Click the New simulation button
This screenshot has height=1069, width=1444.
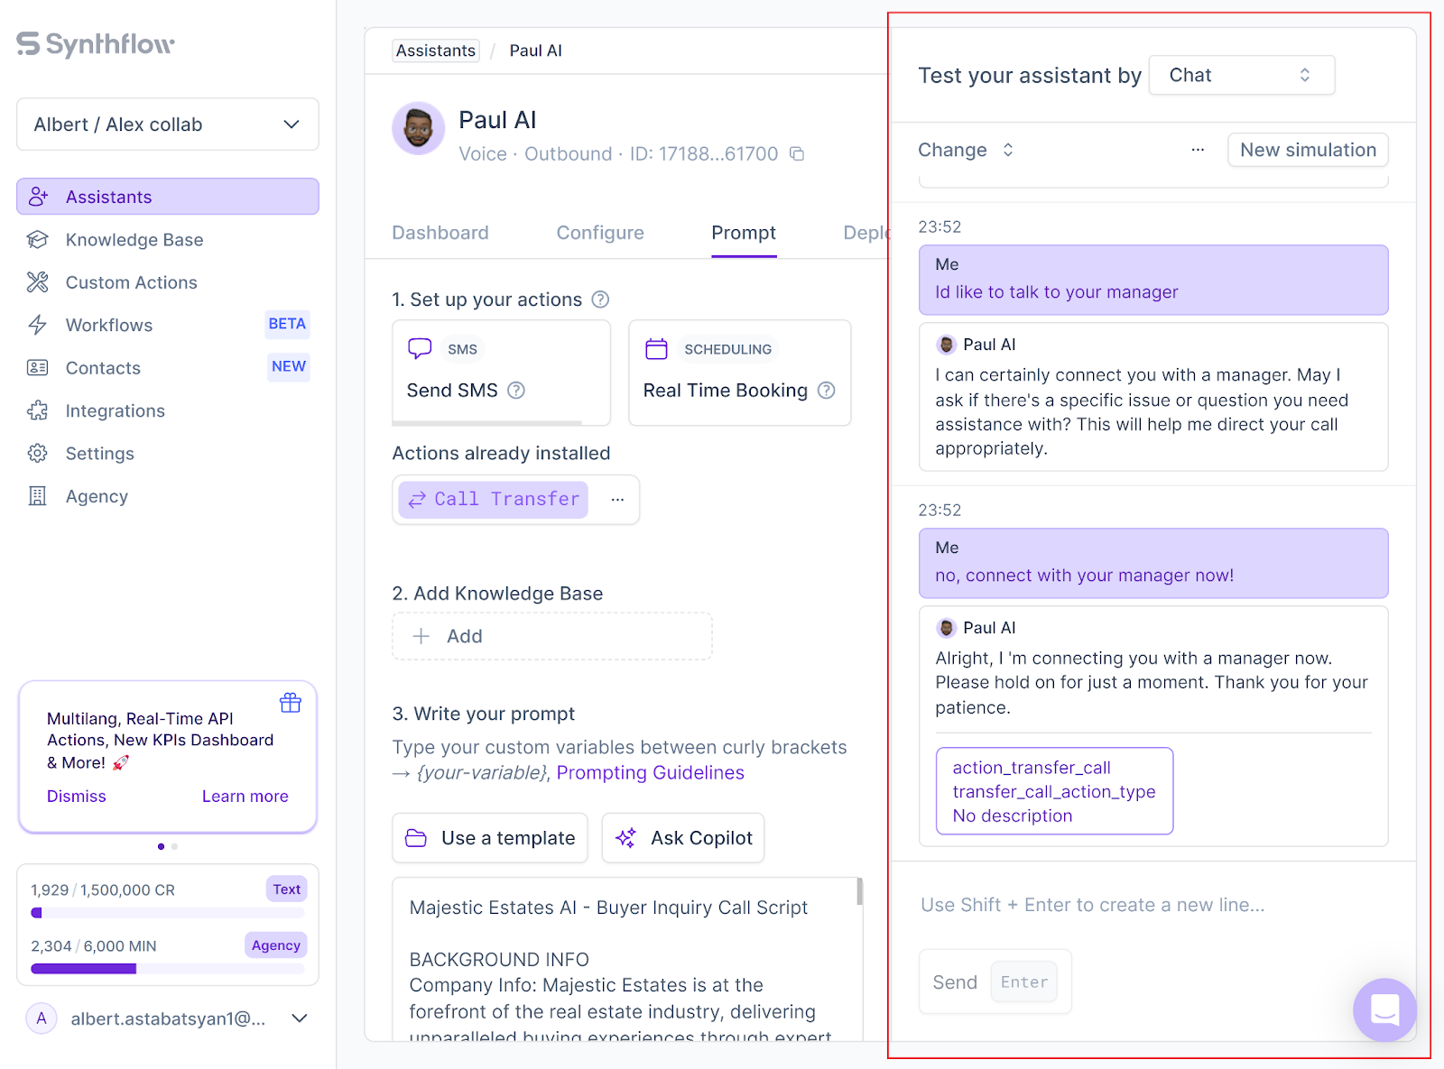tap(1308, 150)
